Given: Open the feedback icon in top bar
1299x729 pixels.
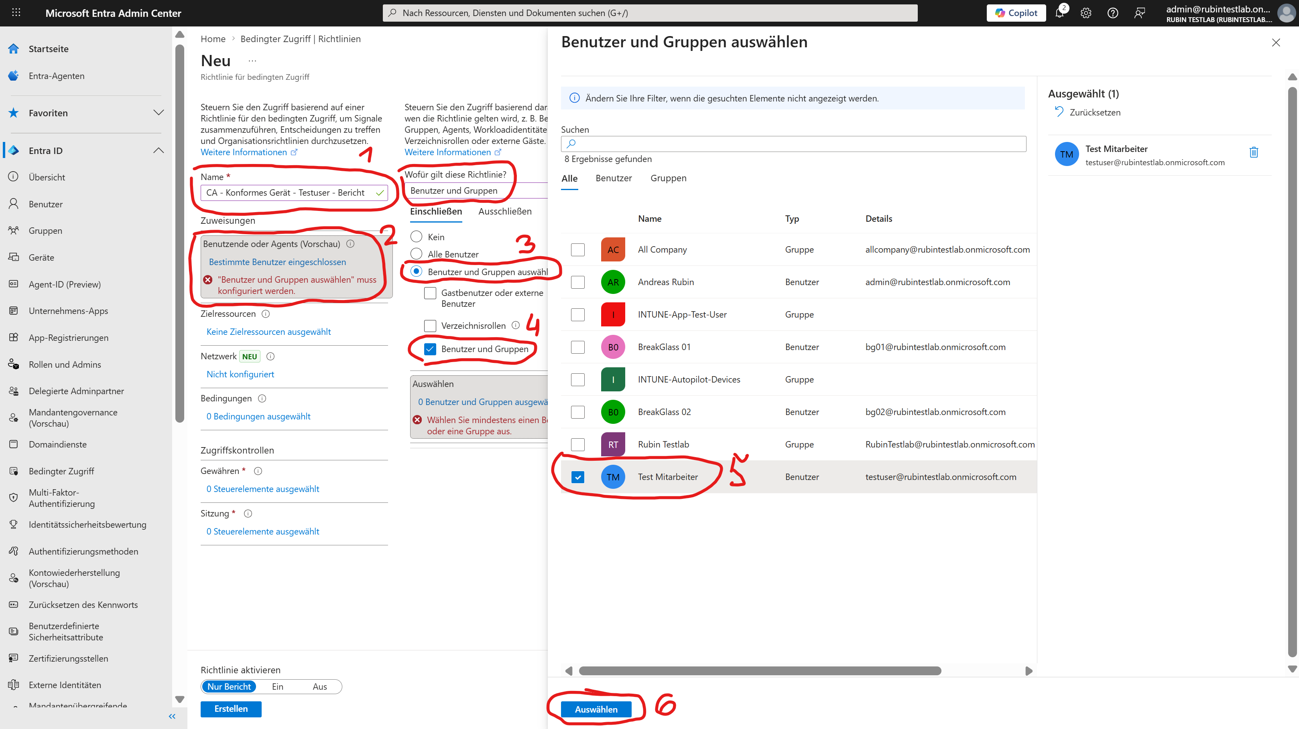Looking at the screenshot, I should [1139, 13].
